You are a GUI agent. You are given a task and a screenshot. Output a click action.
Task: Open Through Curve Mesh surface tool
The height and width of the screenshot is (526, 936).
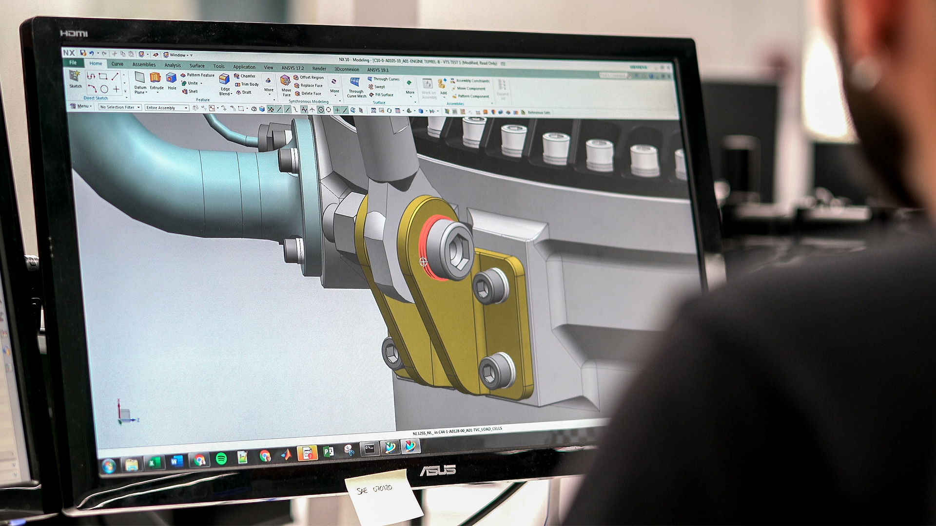pos(356,88)
